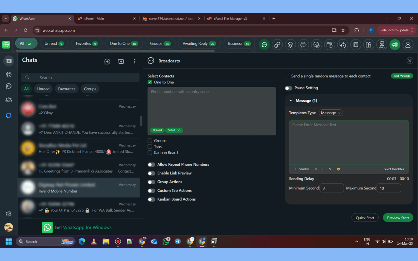The image size is (418, 261).
Task: Click the Preview Start button
Action: pos(398,218)
